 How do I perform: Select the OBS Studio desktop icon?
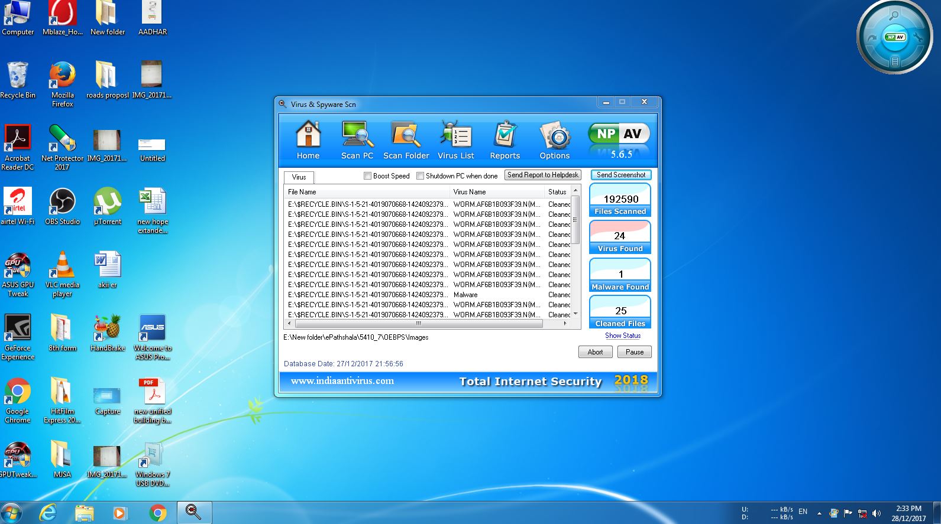point(62,207)
